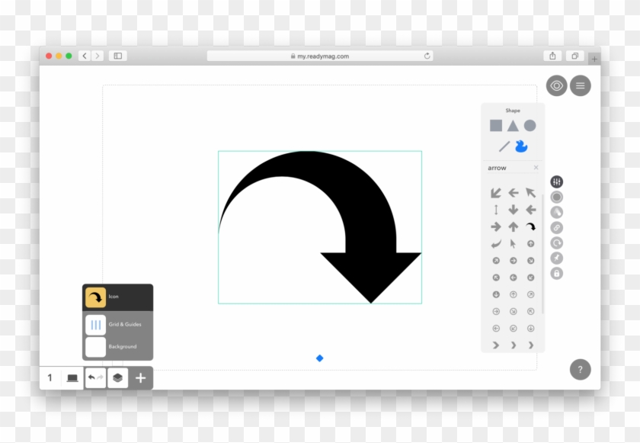Redo the last undone action
Screen dimensions: 640x443
[x=100, y=377]
